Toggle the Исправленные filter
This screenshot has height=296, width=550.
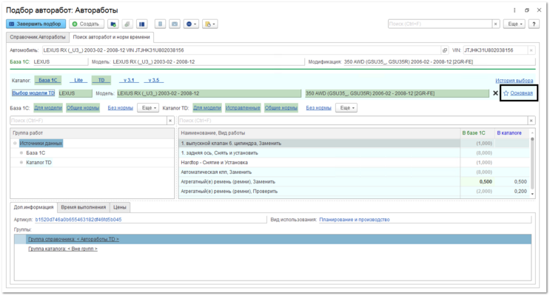point(243,107)
